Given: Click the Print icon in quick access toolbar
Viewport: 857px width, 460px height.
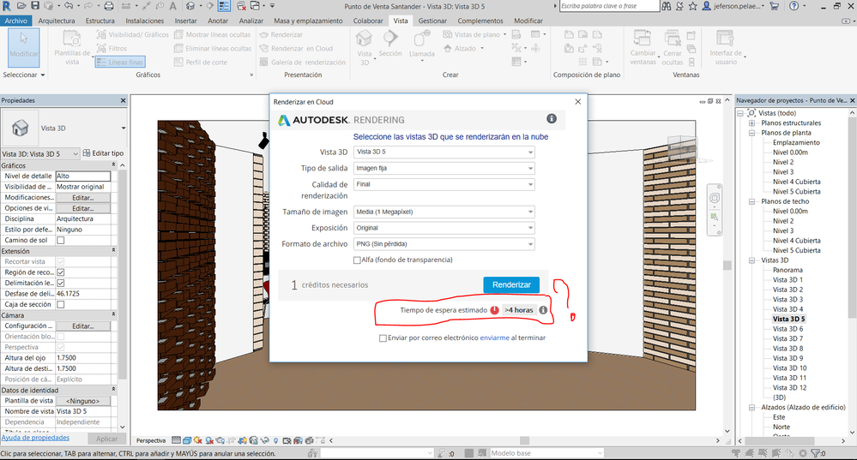Looking at the screenshot, I should [109, 6].
